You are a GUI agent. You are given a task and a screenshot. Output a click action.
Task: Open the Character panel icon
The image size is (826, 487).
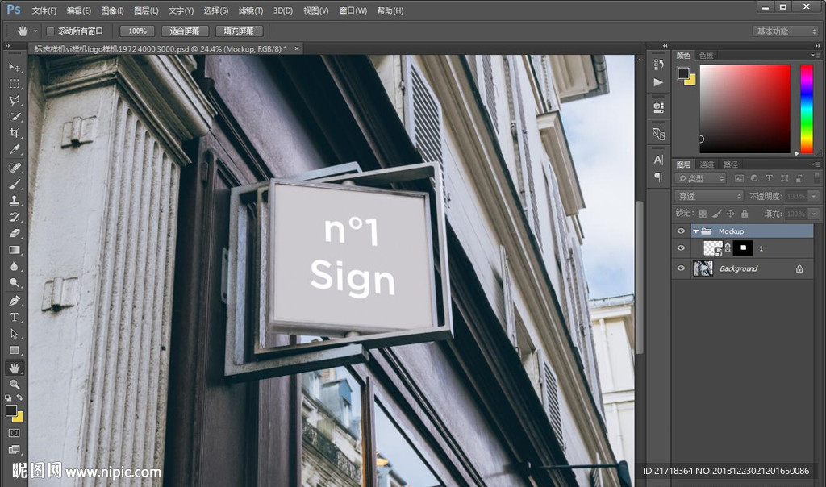click(x=658, y=160)
